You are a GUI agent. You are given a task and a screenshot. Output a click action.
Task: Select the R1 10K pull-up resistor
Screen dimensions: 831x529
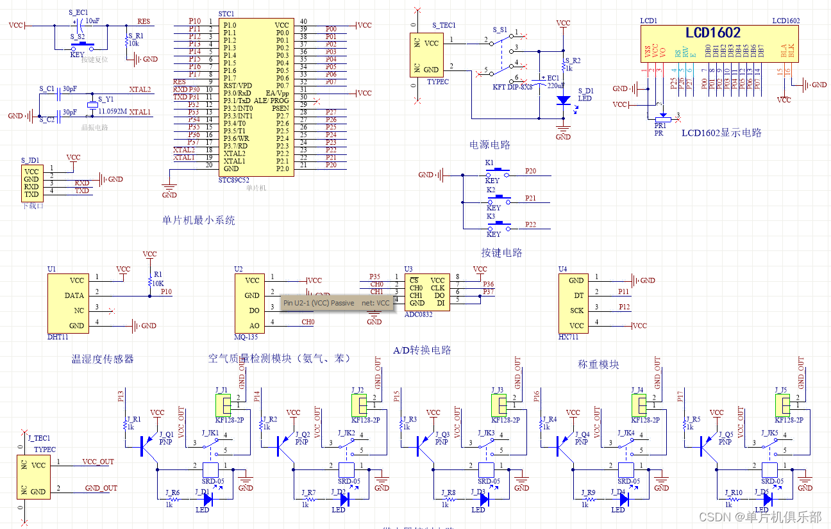click(x=149, y=281)
